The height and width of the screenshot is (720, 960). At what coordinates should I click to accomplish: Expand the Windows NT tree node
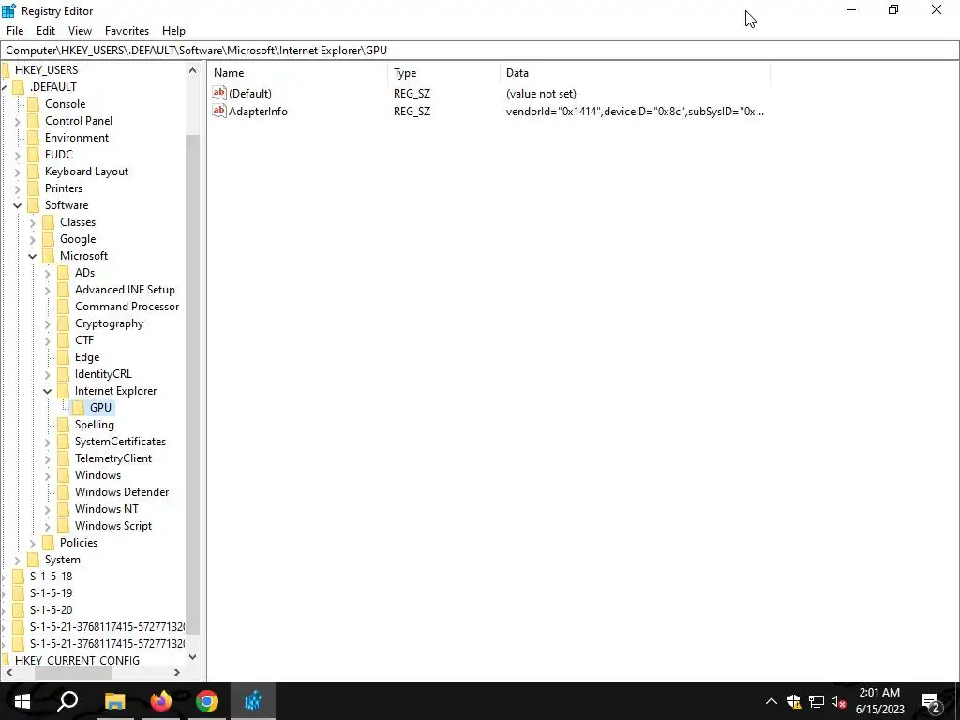48,509
